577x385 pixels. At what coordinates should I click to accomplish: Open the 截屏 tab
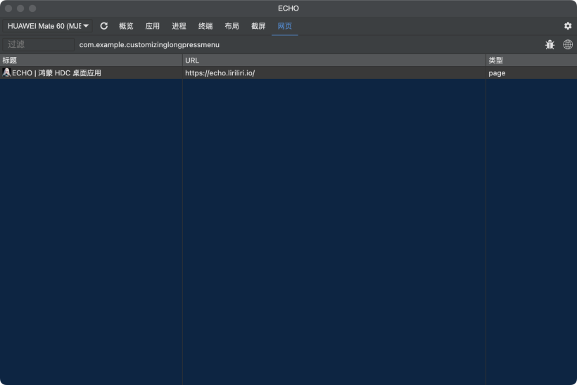[258, 26]
